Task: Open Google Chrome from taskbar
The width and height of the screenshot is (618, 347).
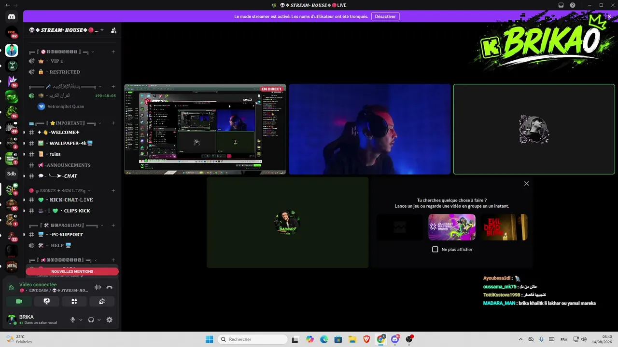Action: click(x=381, y=339)
